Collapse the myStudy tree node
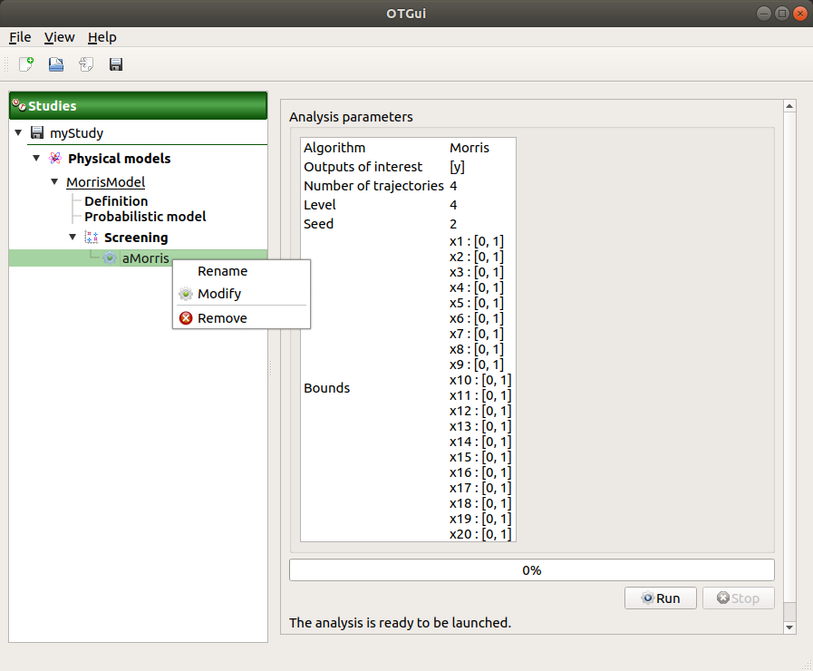 pyautogui.click(x=18, y=133)
